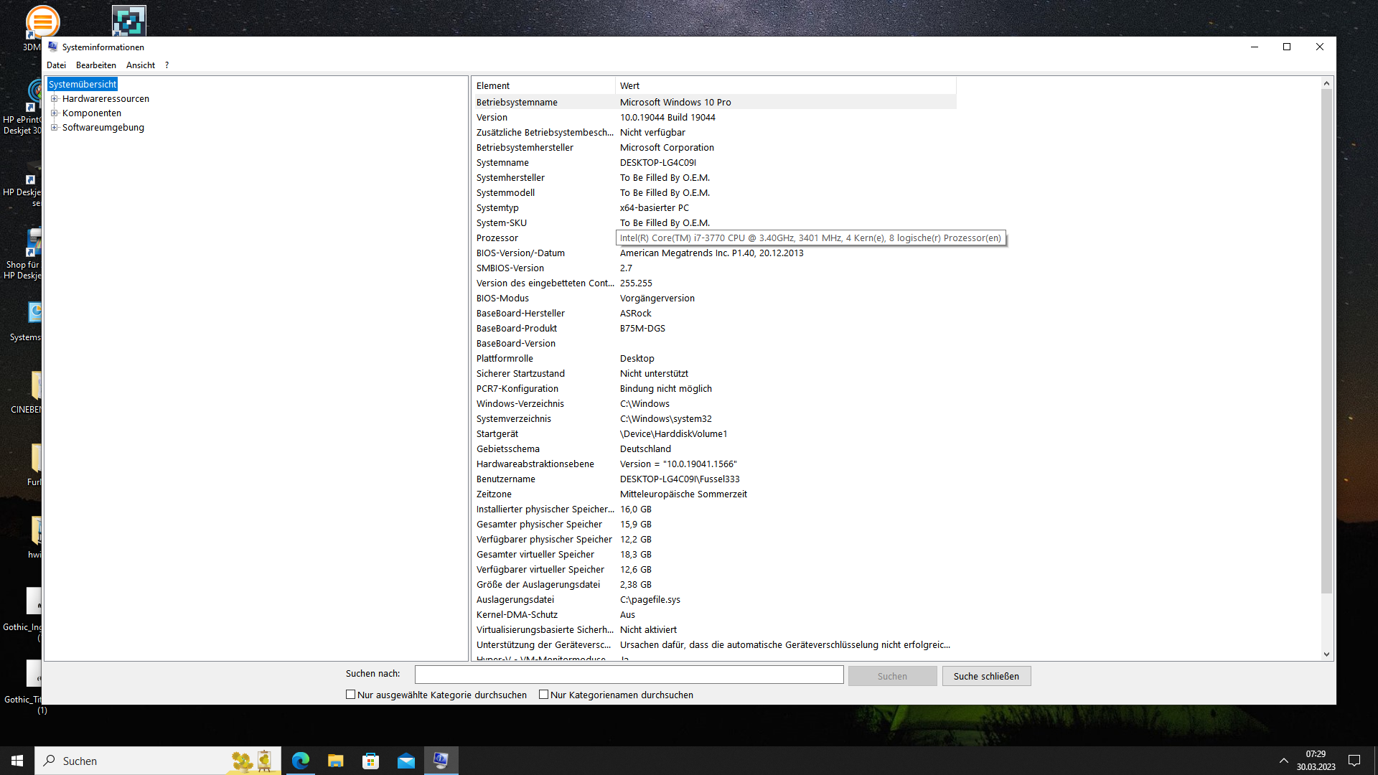The image size is (1378, 775).
Task: Click the Suchen button
Action: tap(892, 676)
